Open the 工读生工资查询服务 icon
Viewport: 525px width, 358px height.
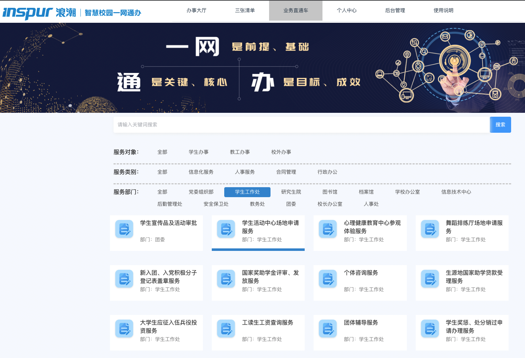point(226,328)
